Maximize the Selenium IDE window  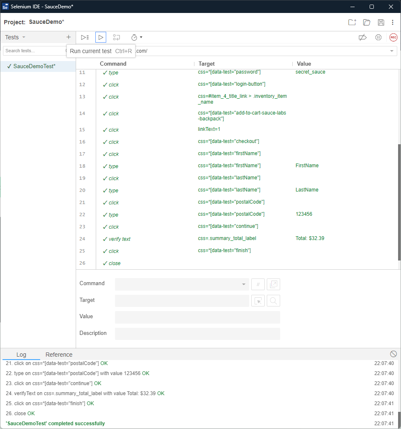[371, 7]
